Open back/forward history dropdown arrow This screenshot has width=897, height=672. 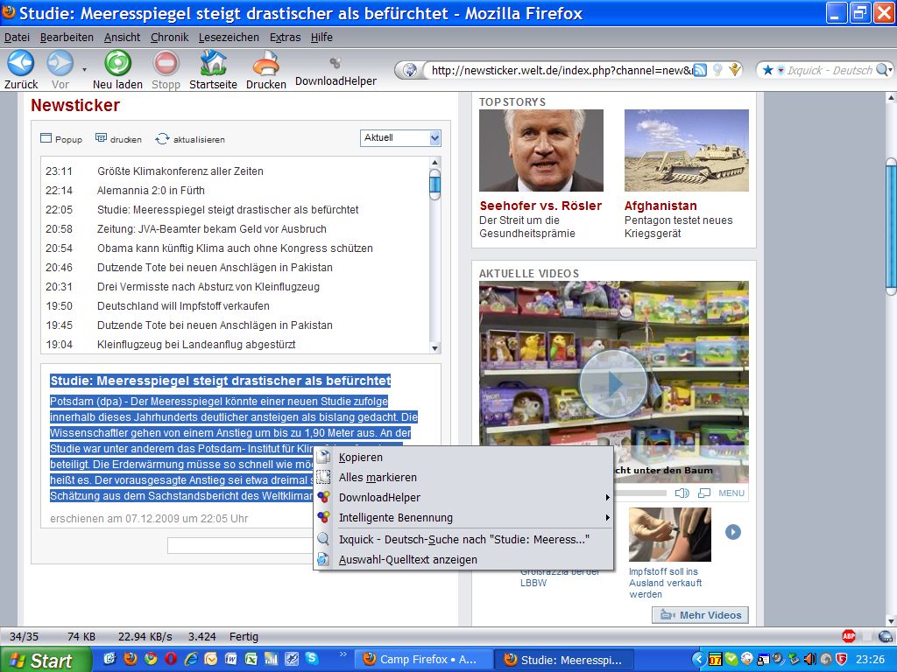coord(84,70)
